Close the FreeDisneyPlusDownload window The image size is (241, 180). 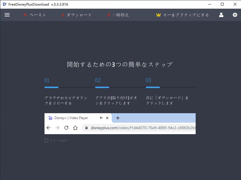[235, 4]
